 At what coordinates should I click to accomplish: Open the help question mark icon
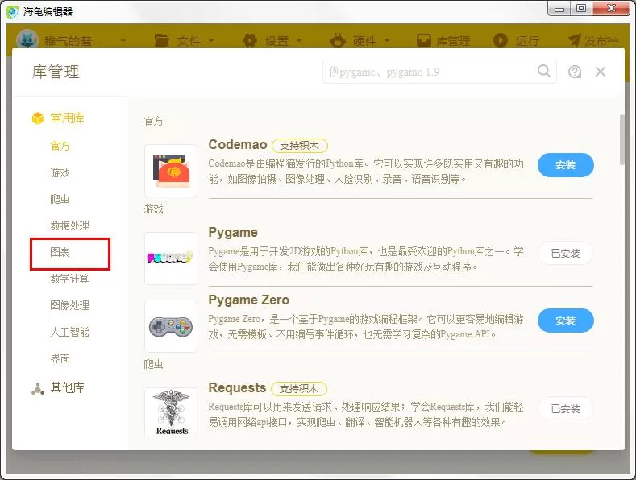tap(575, 72)
